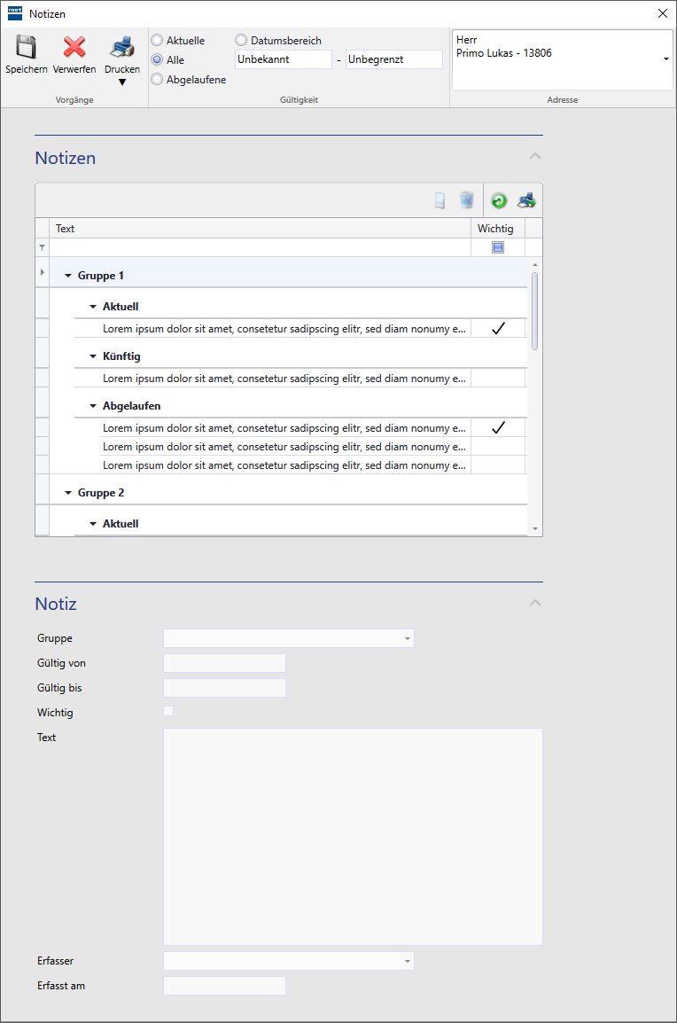Image resolution: width=677 pixels, height=1023 pixels.
Task: Click the new note icon in grid toolbar
Action: (440, 200)
